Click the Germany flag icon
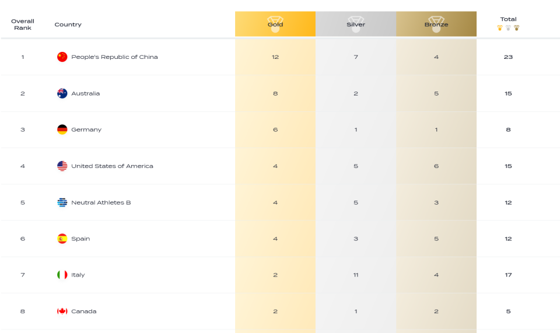This screenshot has width=560, height=333. coord(62,129)
